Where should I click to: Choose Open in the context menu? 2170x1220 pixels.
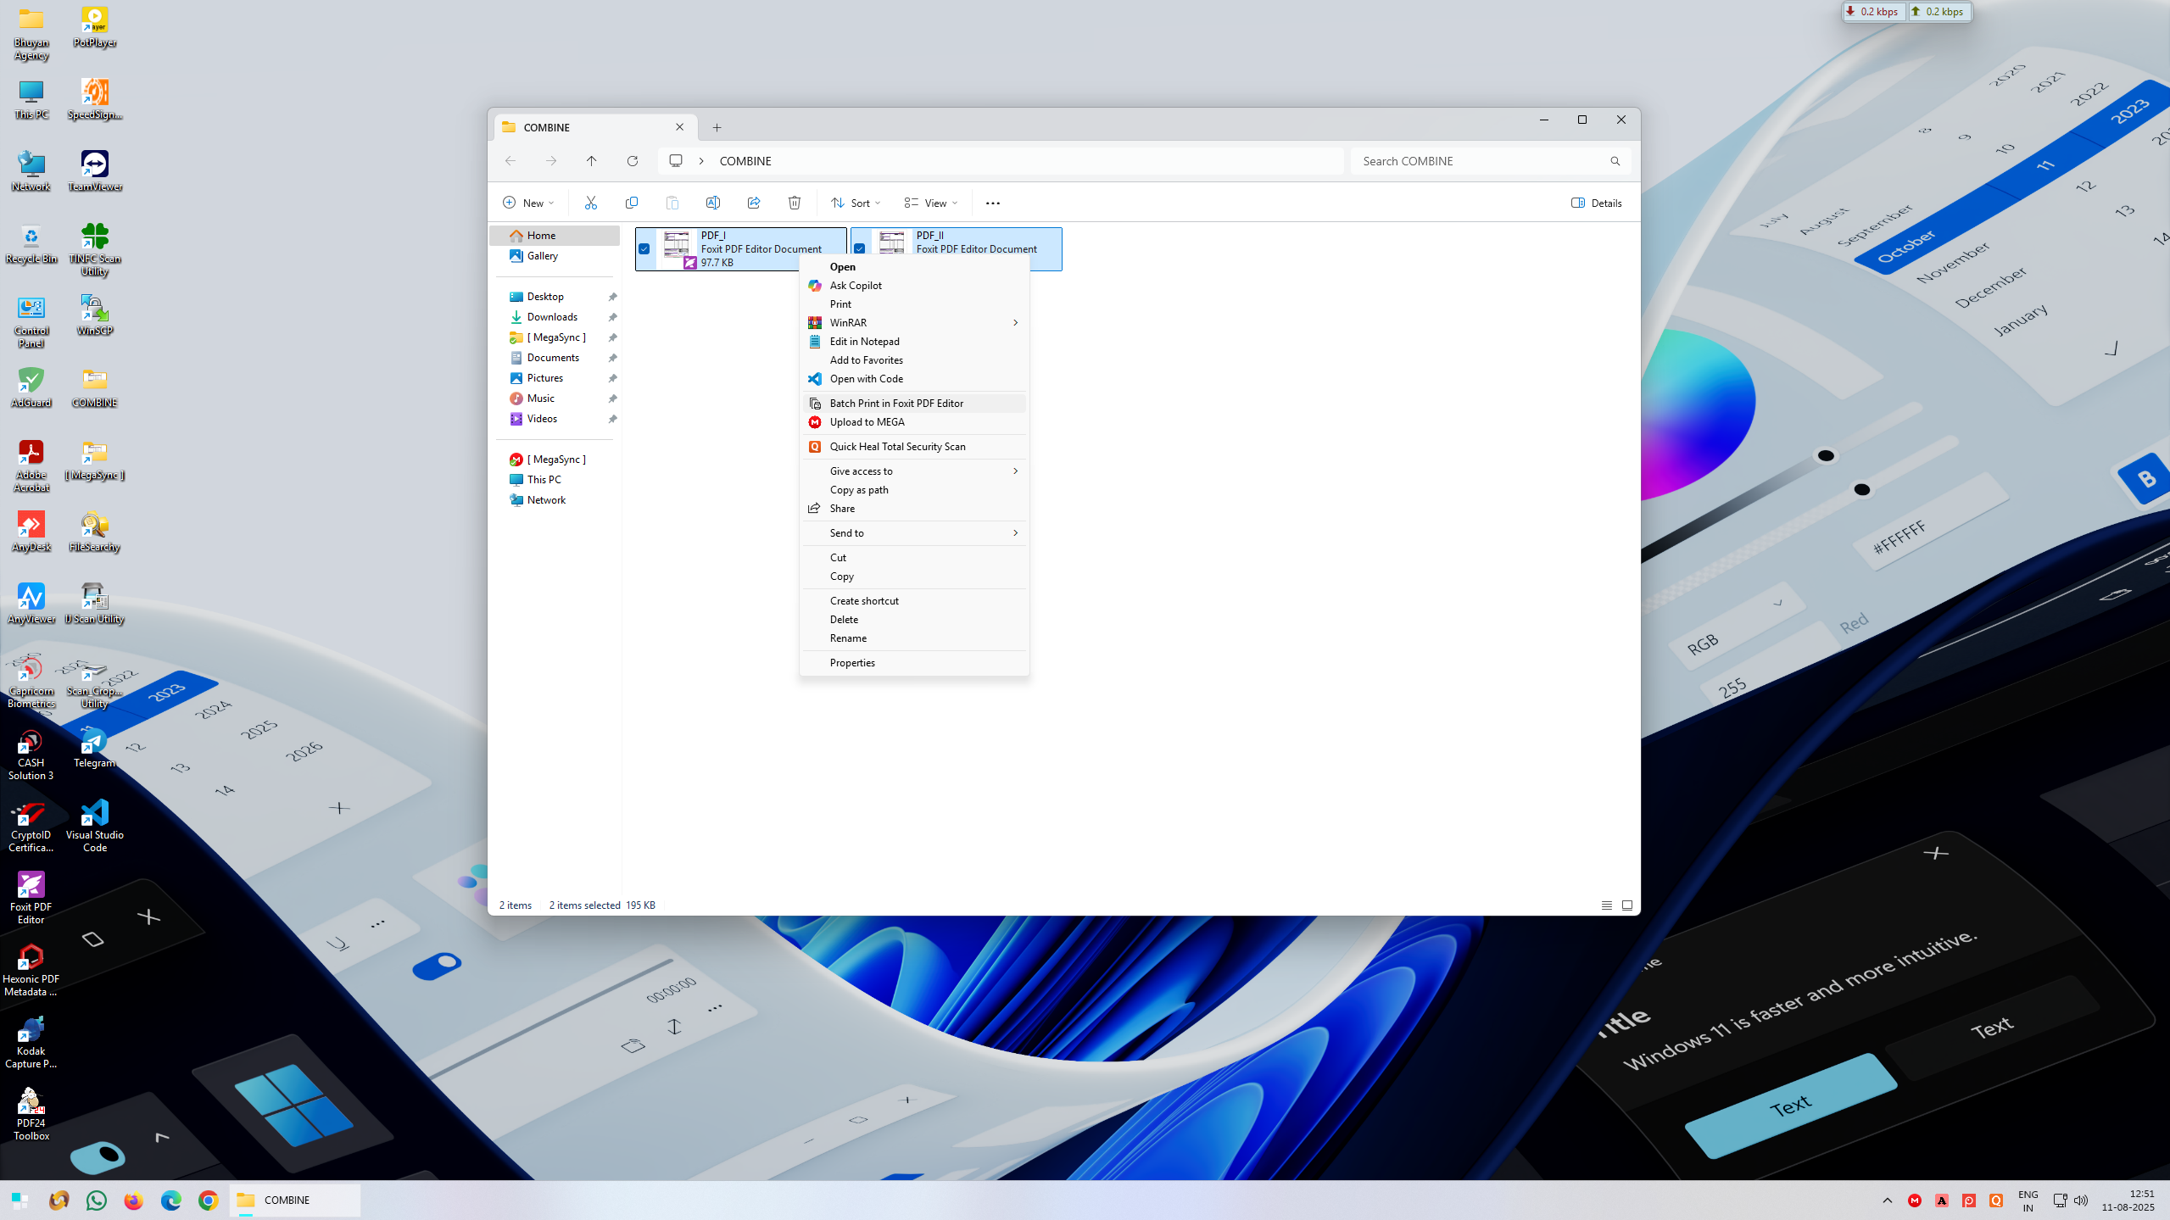[x=914, y=267]
